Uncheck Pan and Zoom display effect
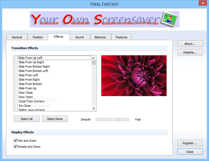 15,141
